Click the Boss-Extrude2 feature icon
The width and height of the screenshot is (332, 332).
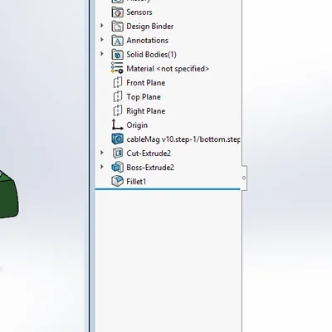[117, 167]
